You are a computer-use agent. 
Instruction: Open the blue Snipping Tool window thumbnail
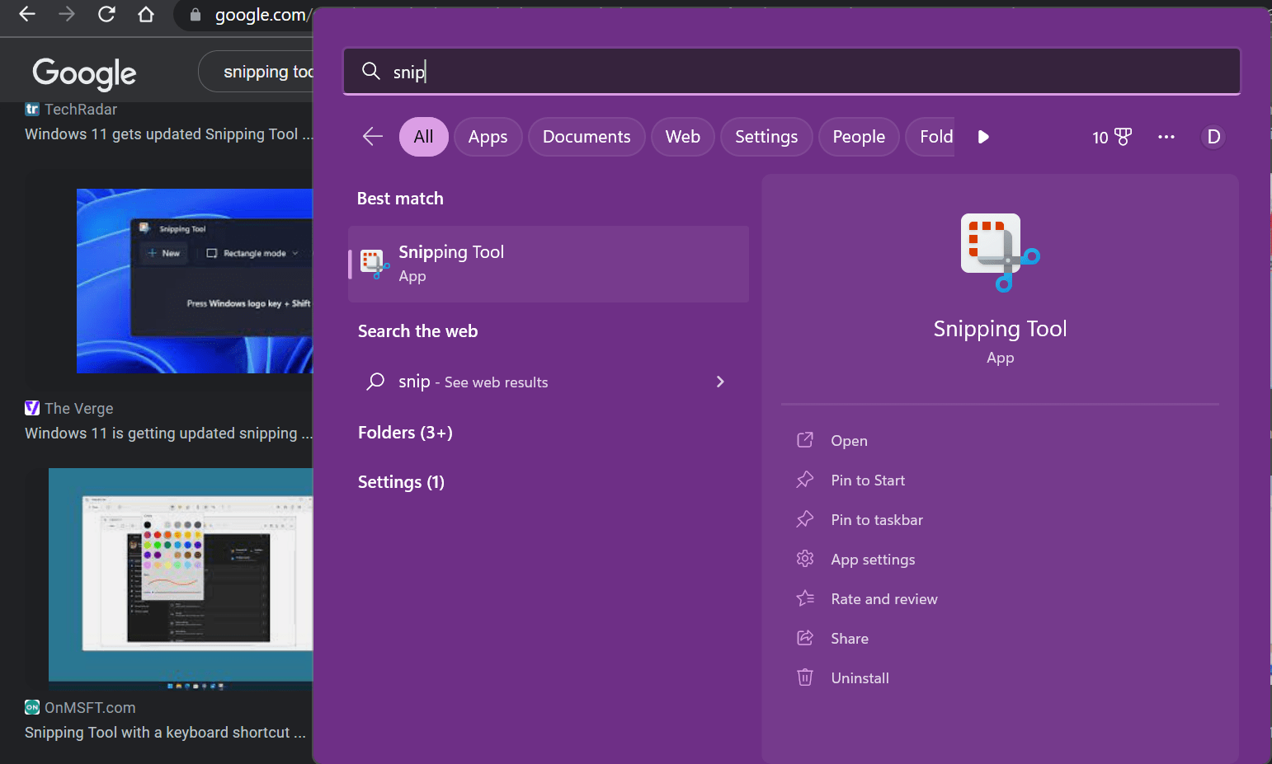(195, 281)
